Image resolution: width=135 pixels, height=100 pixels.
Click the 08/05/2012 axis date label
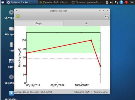pos(57,85)
